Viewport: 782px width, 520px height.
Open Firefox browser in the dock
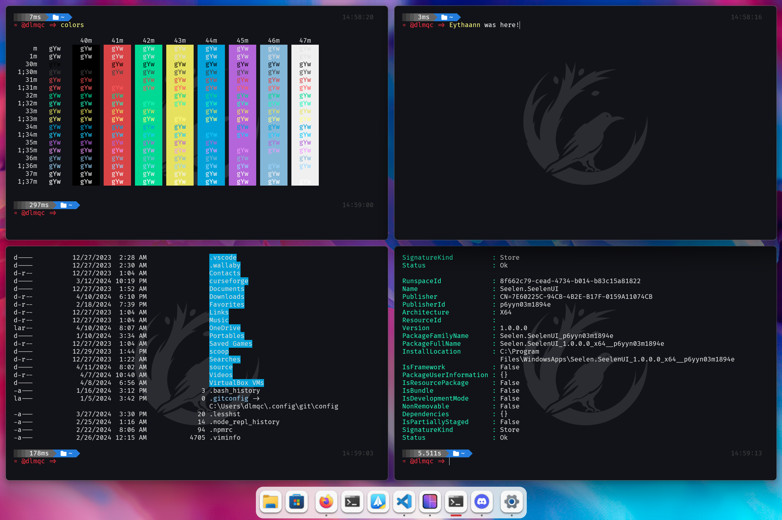pos(326,501)
